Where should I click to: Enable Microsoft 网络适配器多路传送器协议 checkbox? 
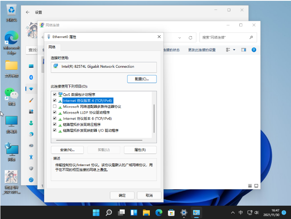pyautogui.click(x=54, y=107)
